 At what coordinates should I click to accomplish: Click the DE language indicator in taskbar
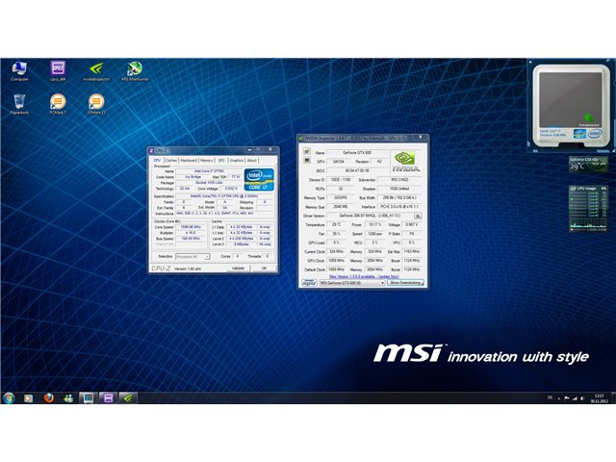pyautogui.click(x=550, y=398)
